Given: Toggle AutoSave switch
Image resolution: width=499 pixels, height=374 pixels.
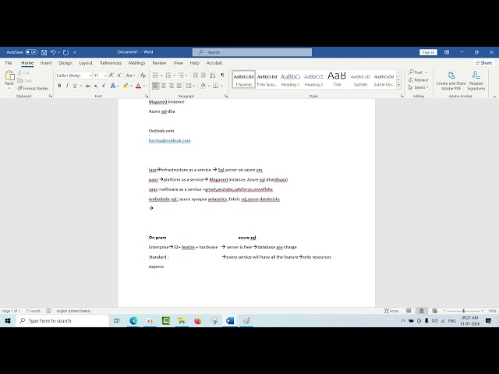Looking at the screenshot, I should point(31,52).
